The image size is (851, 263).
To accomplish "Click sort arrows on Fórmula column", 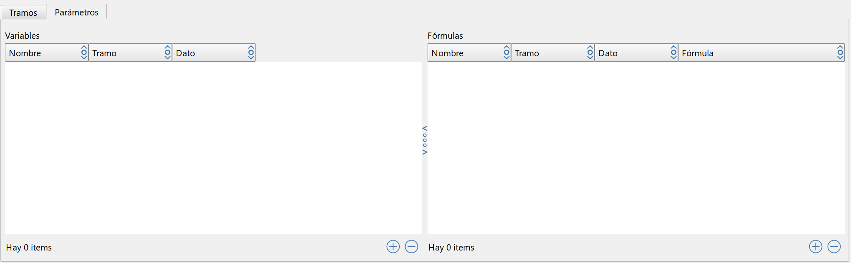I will 840,53.
